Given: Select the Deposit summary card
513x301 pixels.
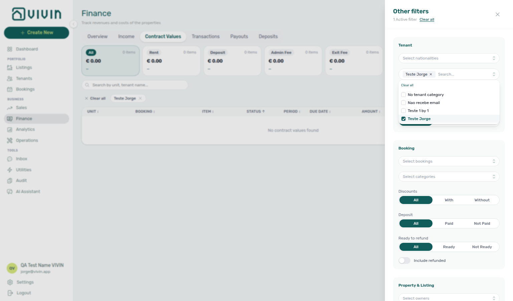Looking at the screenshot, I should coord(232,61).
